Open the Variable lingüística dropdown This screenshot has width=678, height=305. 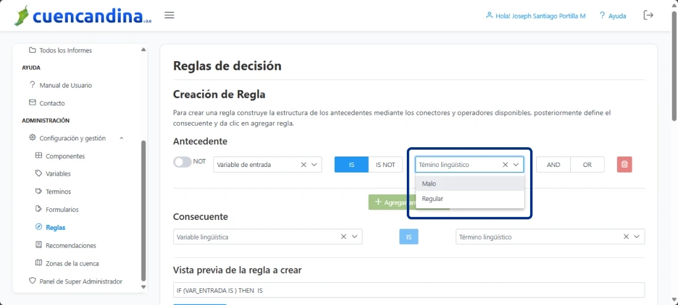[x=354, y=237]
